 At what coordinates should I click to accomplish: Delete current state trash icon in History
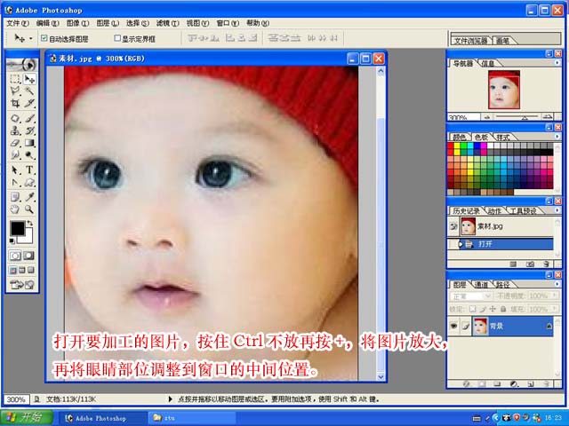point(546,264)
